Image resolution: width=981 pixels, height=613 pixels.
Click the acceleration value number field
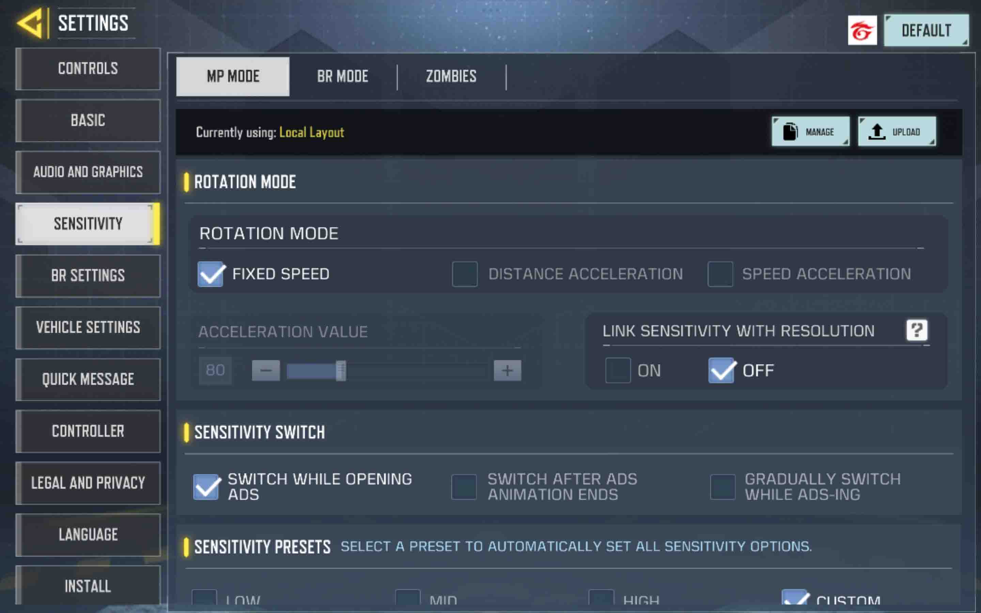[x=215, y=370]
